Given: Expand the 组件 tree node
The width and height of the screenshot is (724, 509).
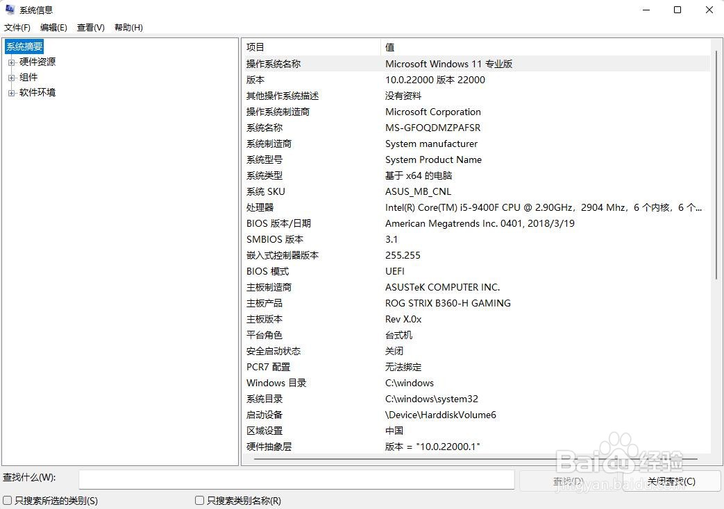Looking at the screenshot, I should click(x=11, y=78).
